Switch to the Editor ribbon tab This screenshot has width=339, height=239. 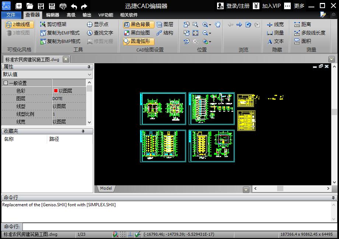(52, 15)
